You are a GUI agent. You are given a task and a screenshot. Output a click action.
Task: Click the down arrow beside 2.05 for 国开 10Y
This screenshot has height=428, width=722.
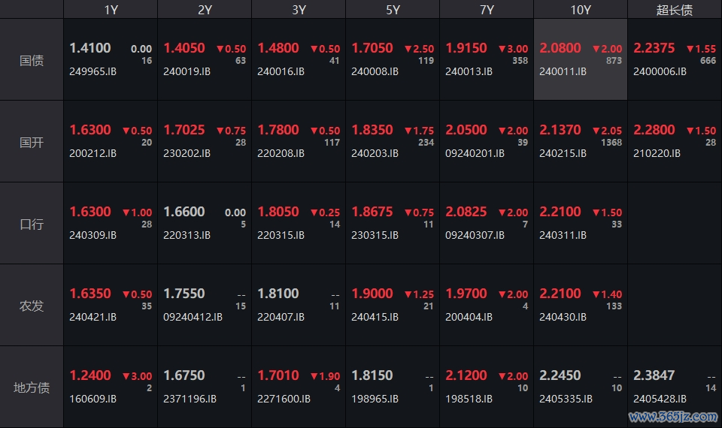point(596,131)
